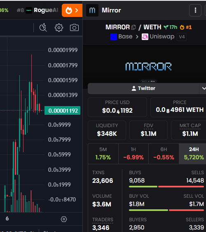This screenshot has width=206, height=232.
Task: Click the 0.00001999 price axis label
Action: click(63, 50)
